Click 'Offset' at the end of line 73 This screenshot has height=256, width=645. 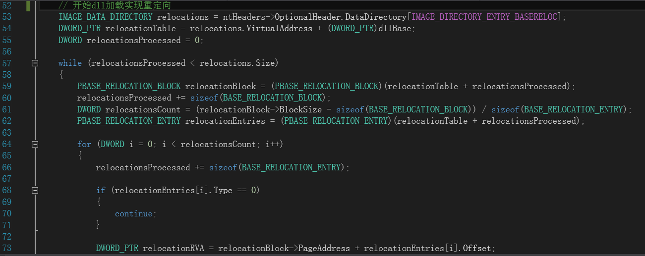pos(477,248)
